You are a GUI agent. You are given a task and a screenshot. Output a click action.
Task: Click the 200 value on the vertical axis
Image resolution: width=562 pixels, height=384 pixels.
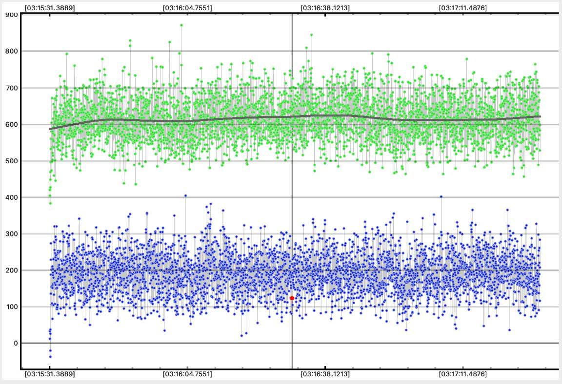[x=12, y=270]
